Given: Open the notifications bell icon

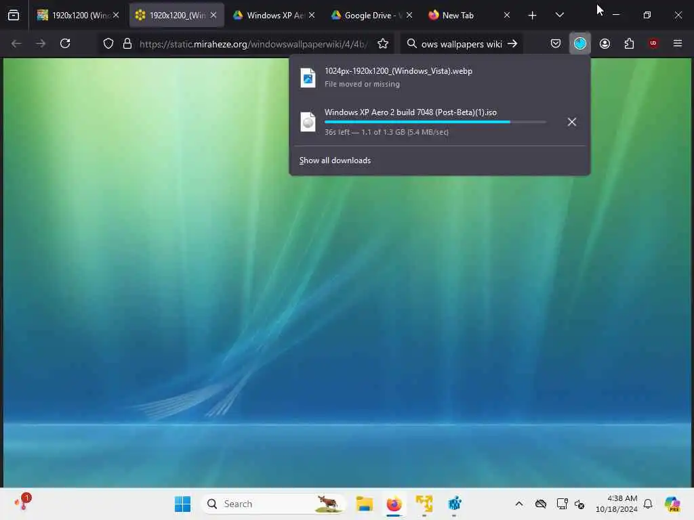Looking at the screenshot, I should pos(648,504).
